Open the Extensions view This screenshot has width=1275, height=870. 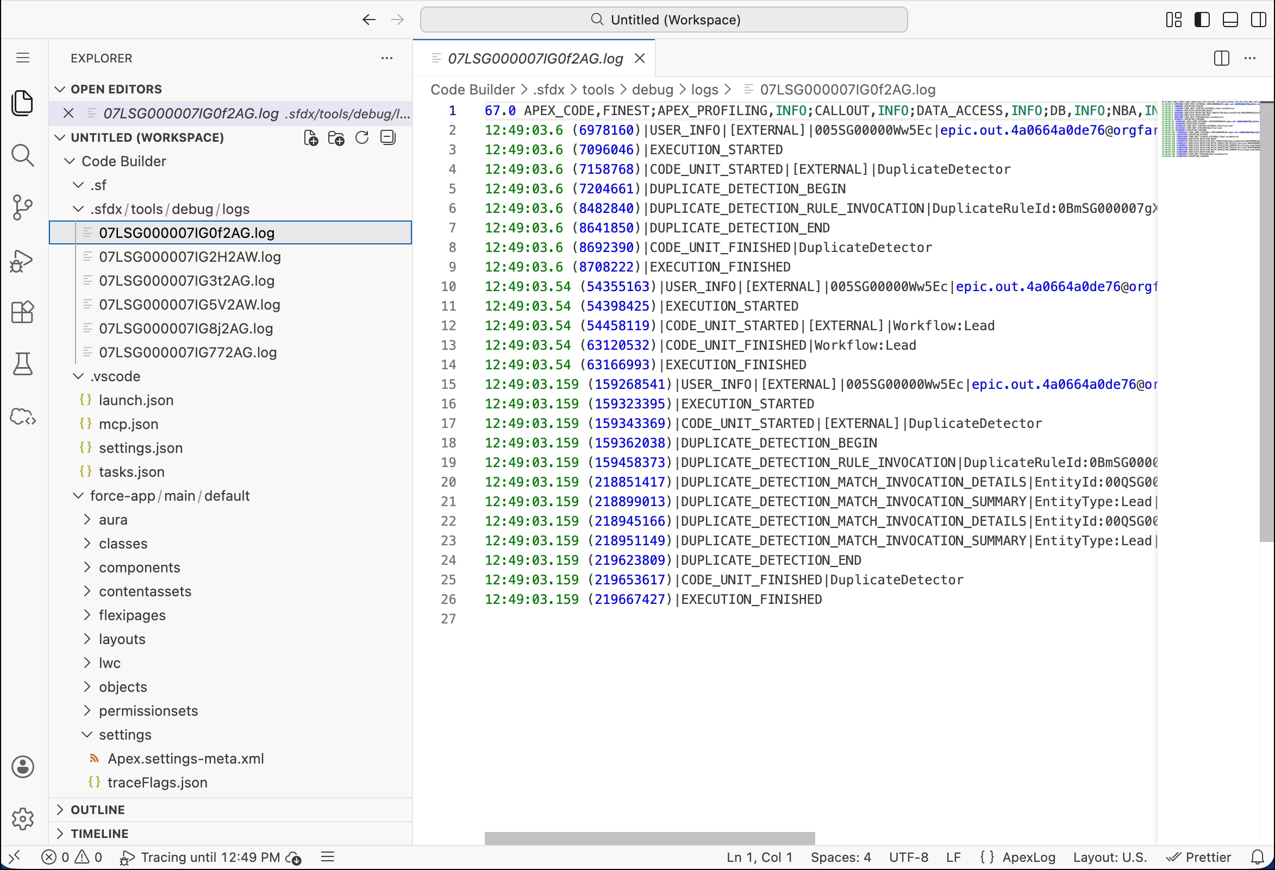coord(22,312)
